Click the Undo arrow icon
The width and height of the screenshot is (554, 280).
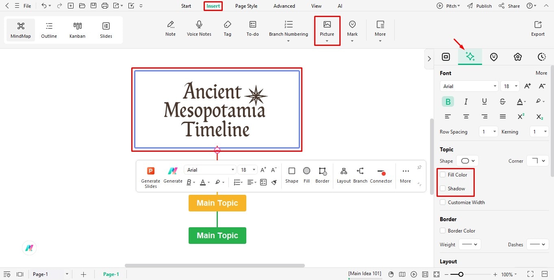click(44, 6)
